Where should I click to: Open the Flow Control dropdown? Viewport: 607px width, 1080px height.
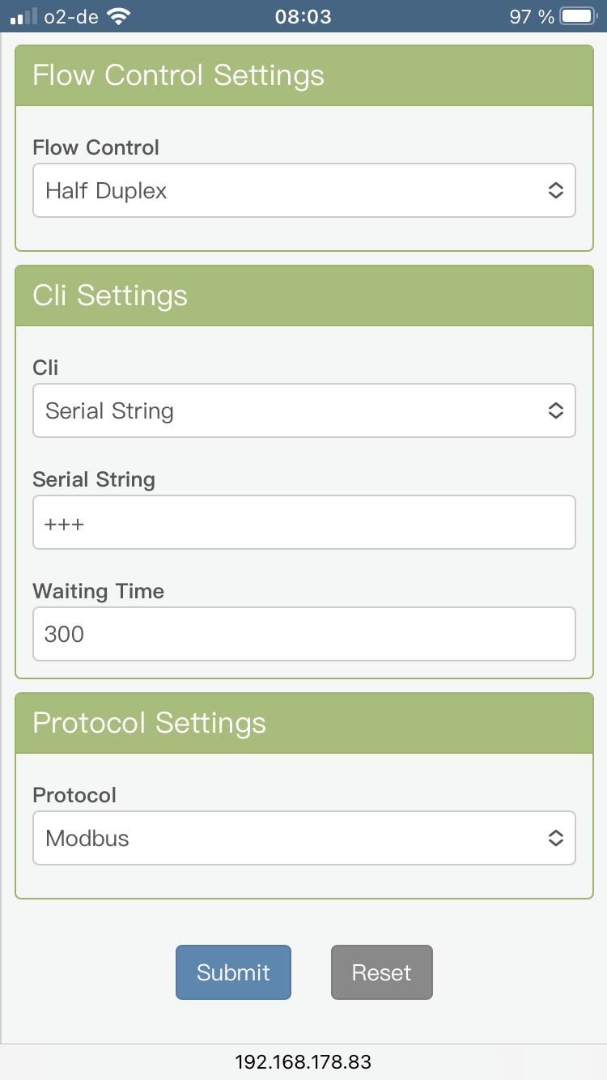coord(303,191)
